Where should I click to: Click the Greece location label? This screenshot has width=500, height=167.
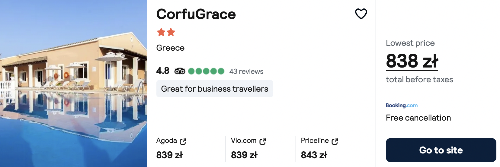point(170,48)
